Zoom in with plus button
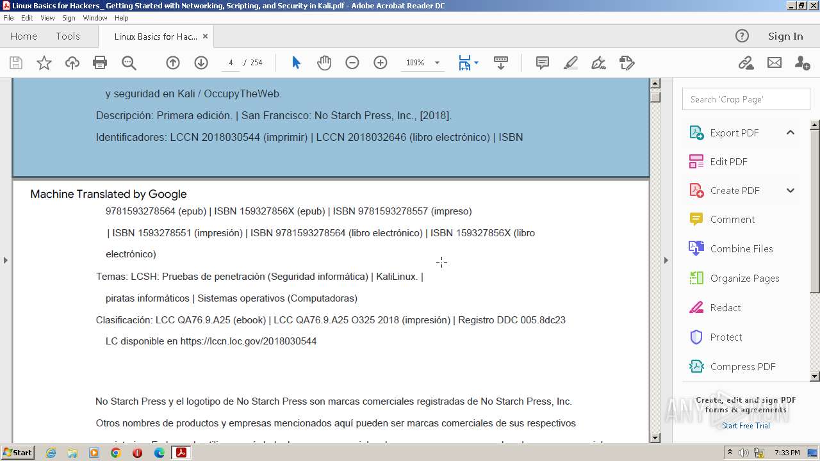The height and width of the screenshot is (461, 820). [381, 63]
